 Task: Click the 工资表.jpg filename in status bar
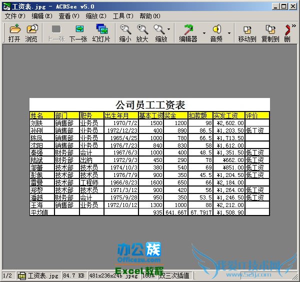coord(43,275)
